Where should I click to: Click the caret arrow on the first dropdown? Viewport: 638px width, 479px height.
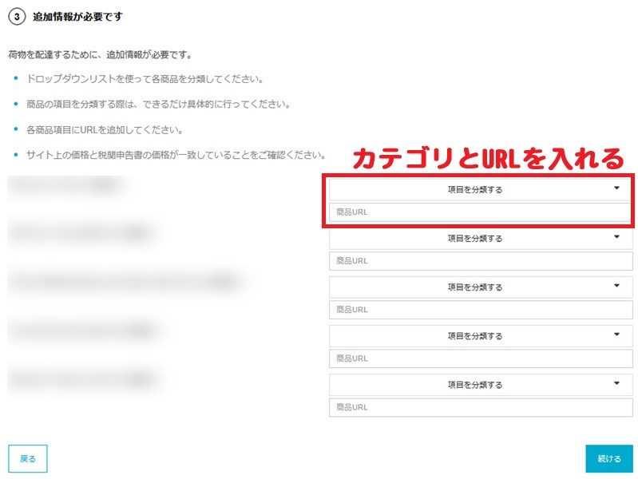[x=616, y=188]
